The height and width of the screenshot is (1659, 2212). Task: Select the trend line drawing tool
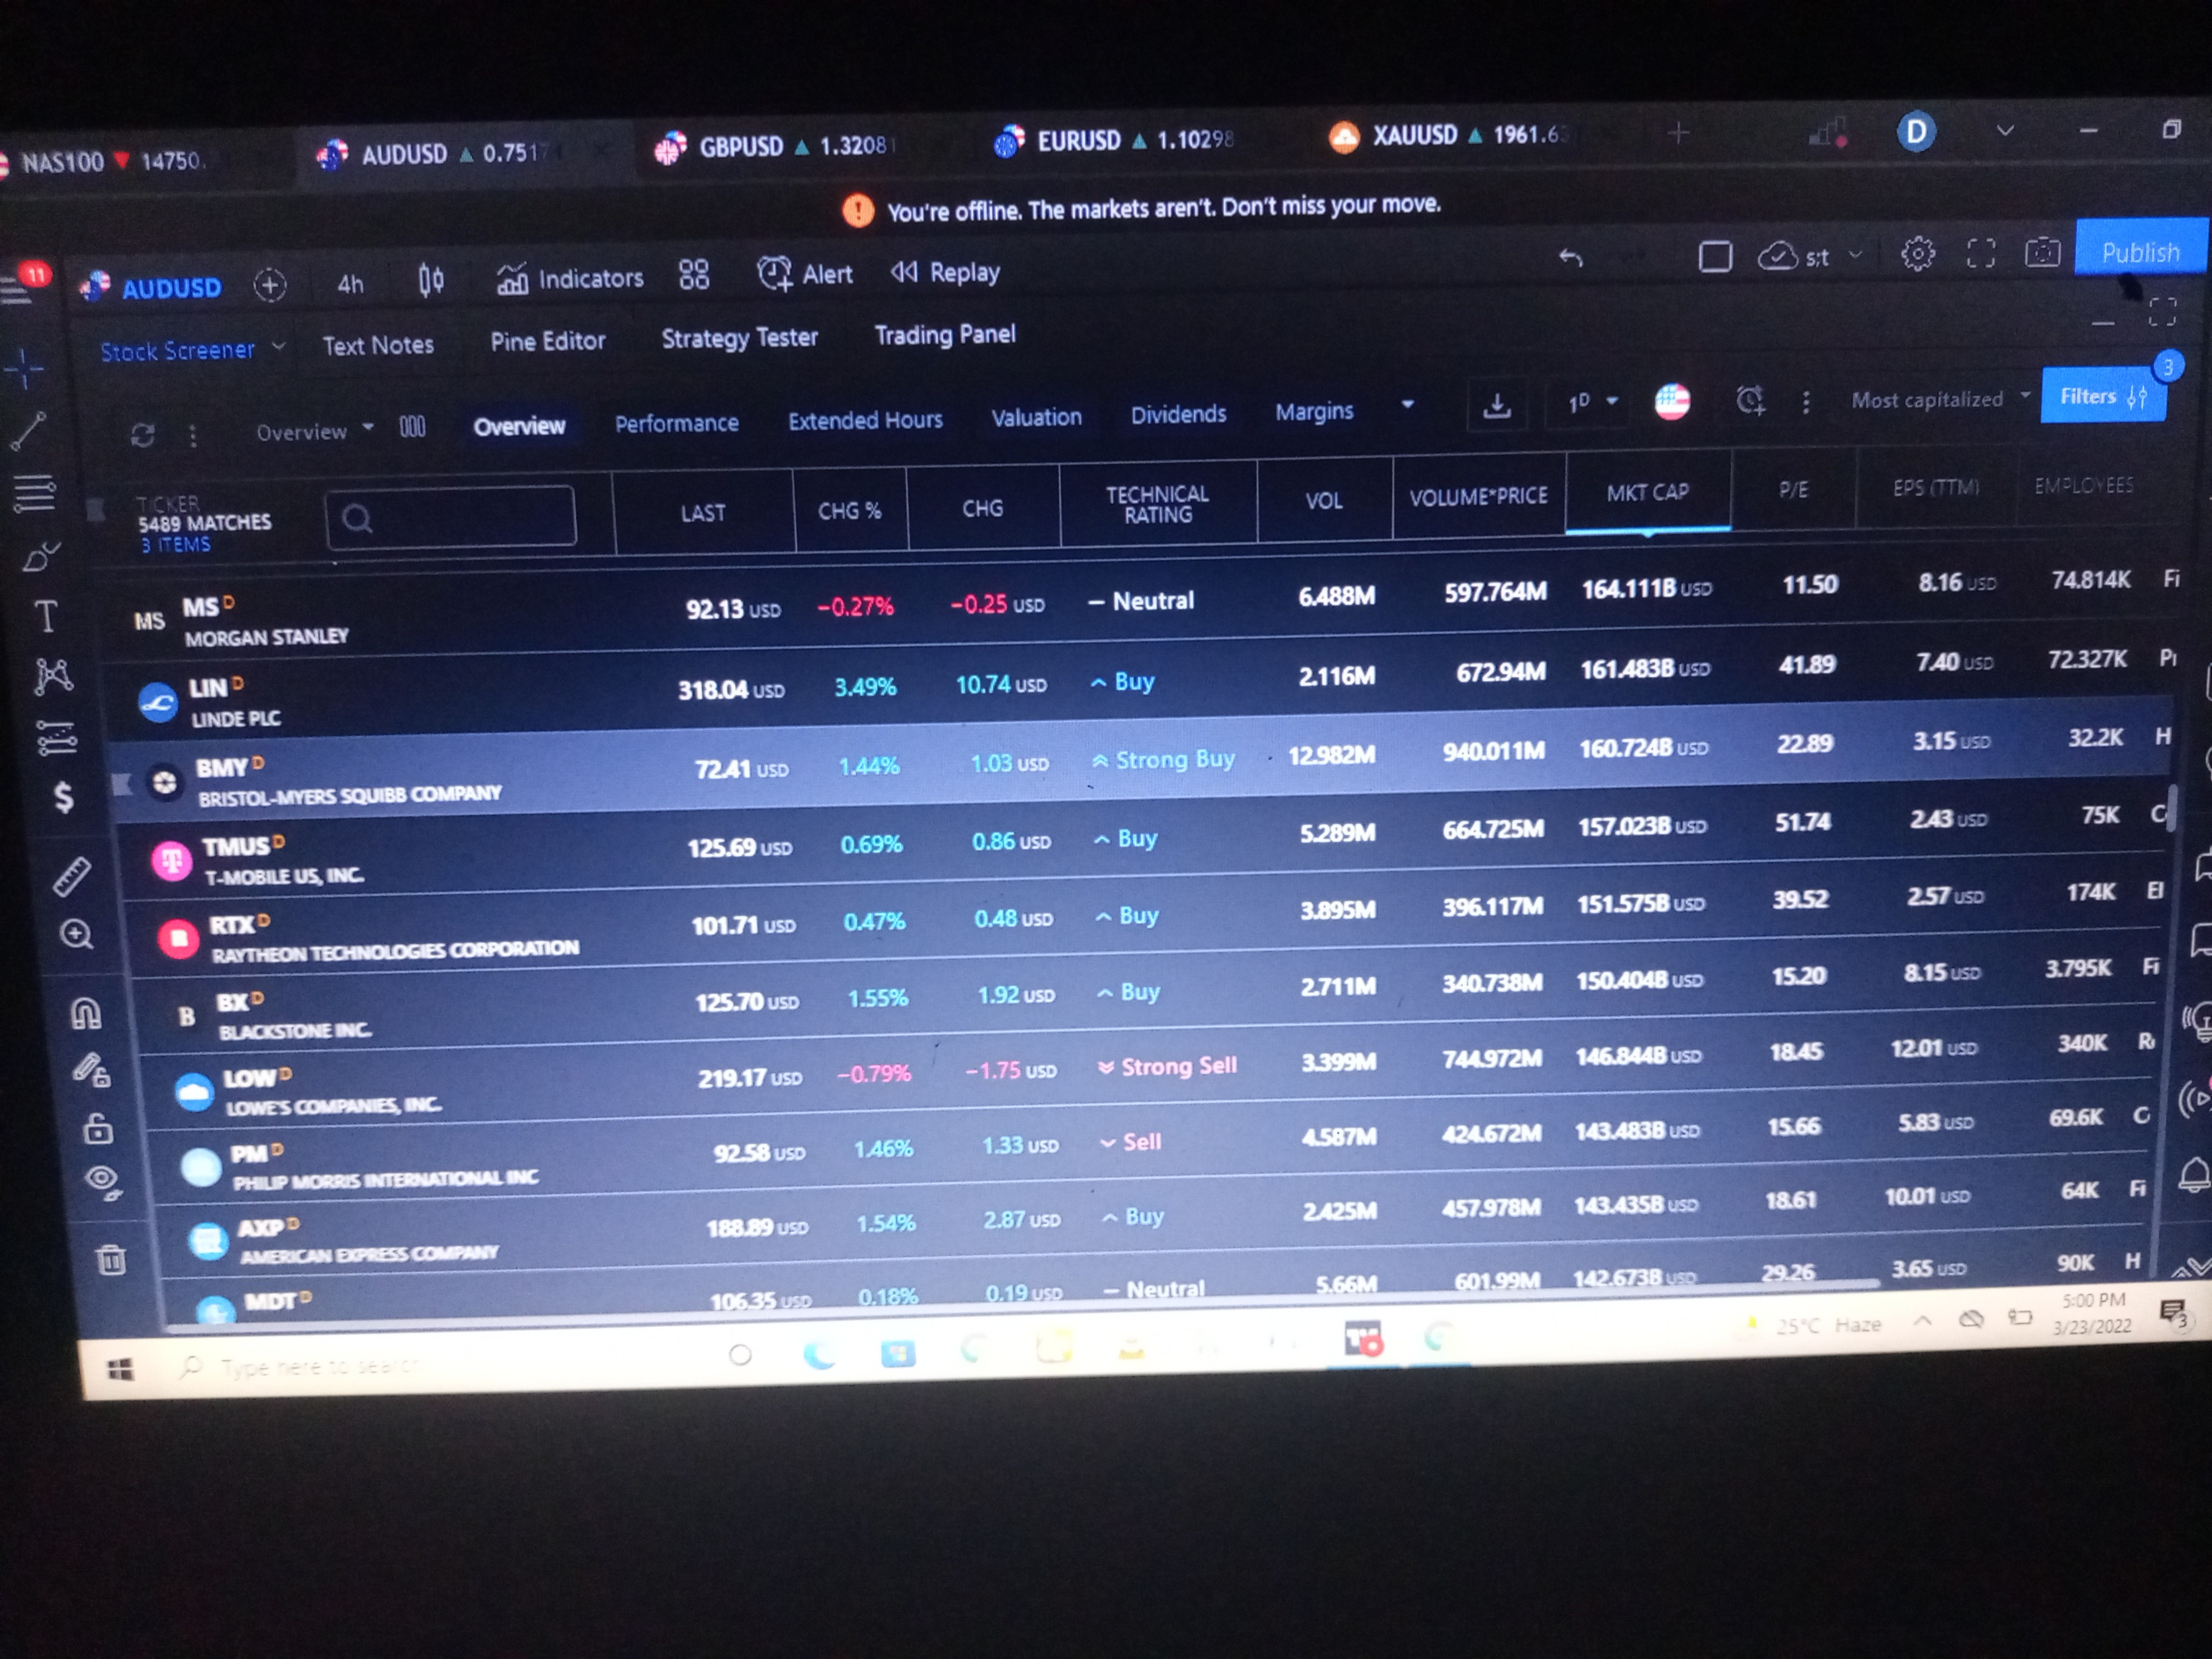(x=28, y=431)
